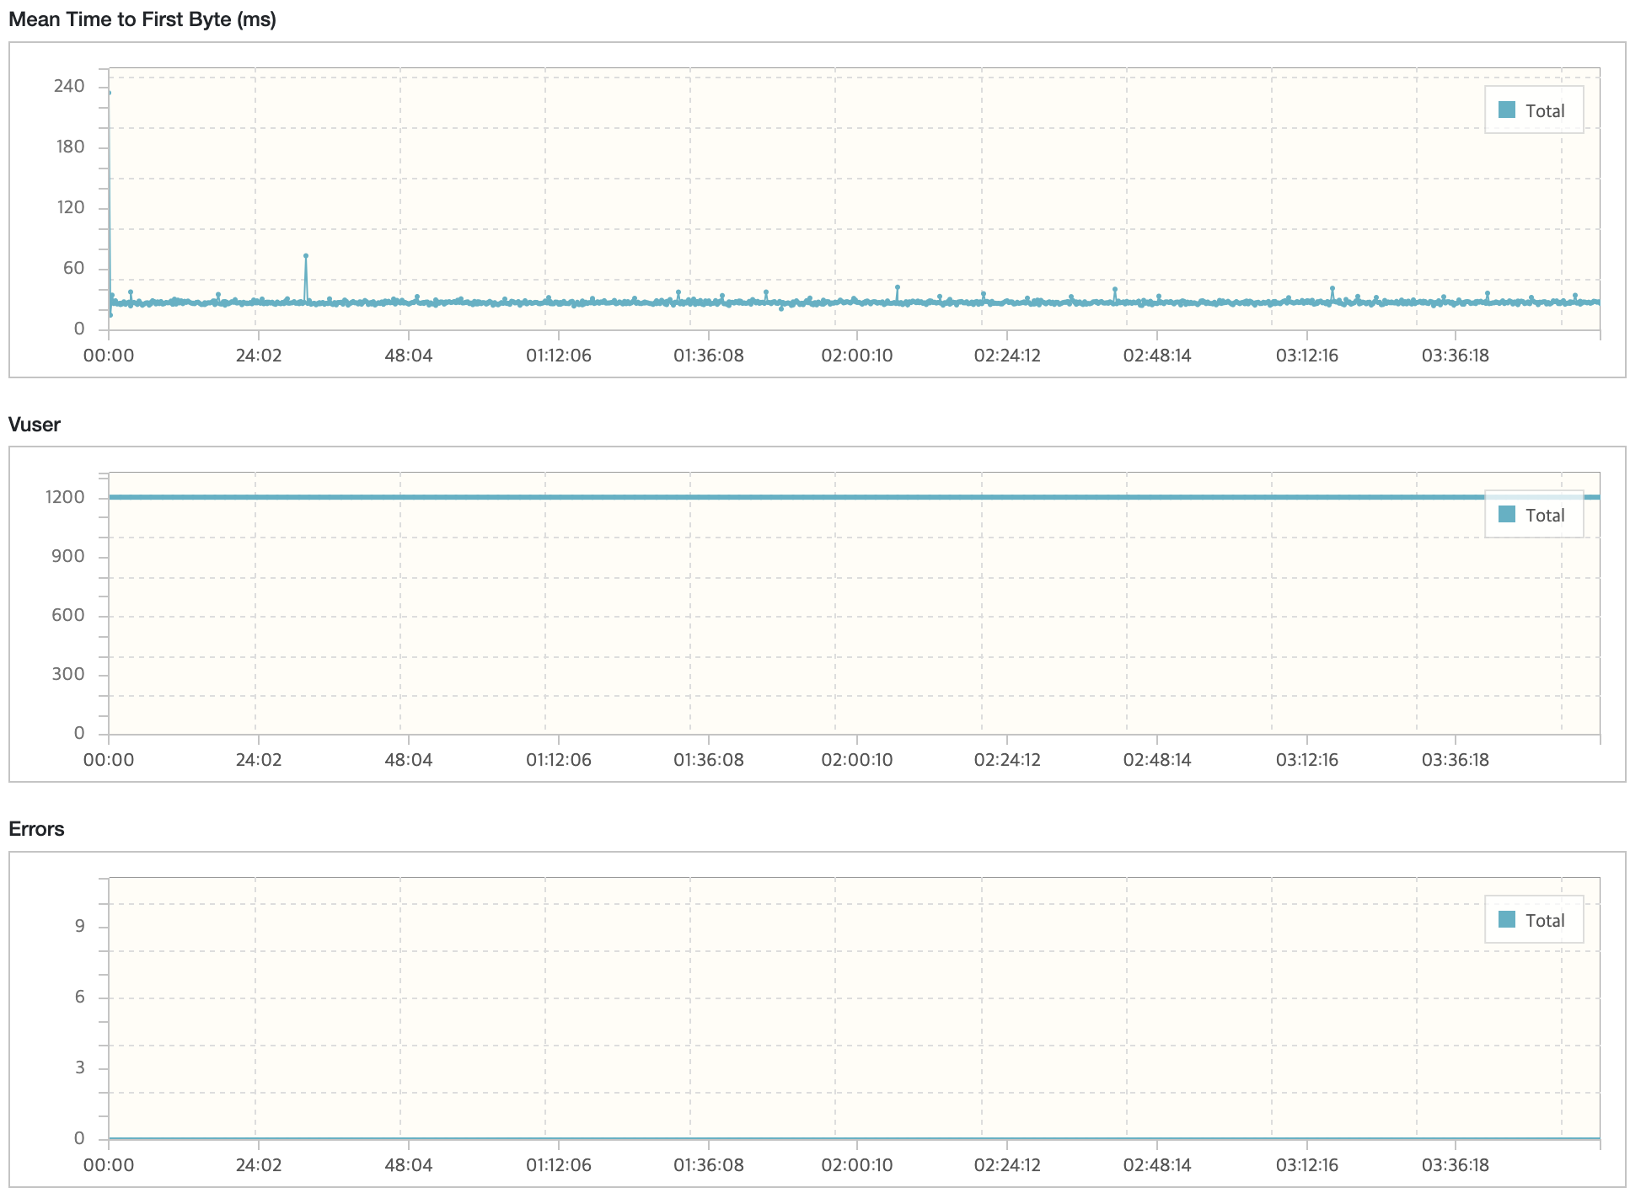Click the initial 240 ms spike data point

point(110,93)
